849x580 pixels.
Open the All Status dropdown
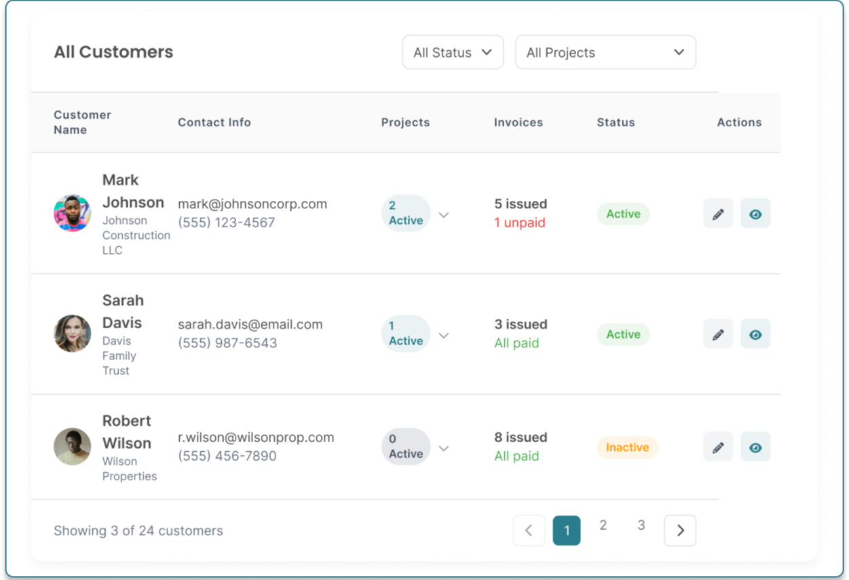(x=453, y=52)
